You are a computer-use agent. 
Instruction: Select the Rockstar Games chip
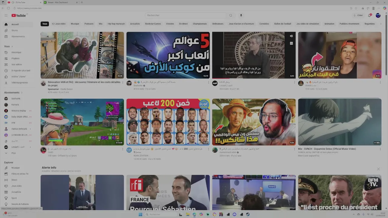pyautogui.click(x=153, y=24)
